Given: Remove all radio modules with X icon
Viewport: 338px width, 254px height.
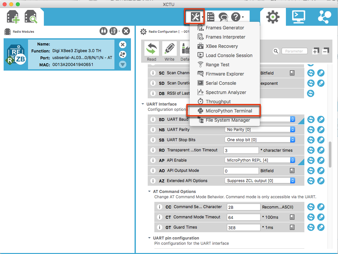Looking at the screenshot, I should pyautogui.click(x=126, y=31).
